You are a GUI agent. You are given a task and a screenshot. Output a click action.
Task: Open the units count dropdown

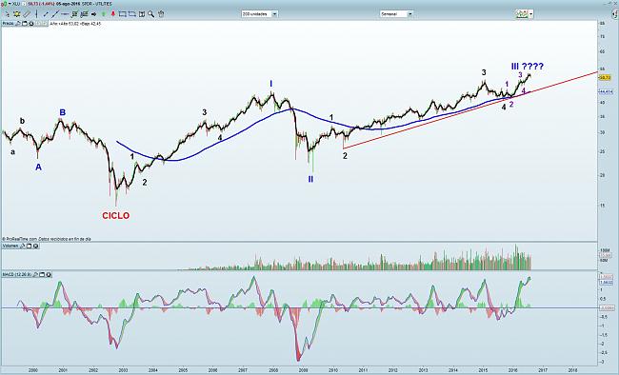coord(259,14)
